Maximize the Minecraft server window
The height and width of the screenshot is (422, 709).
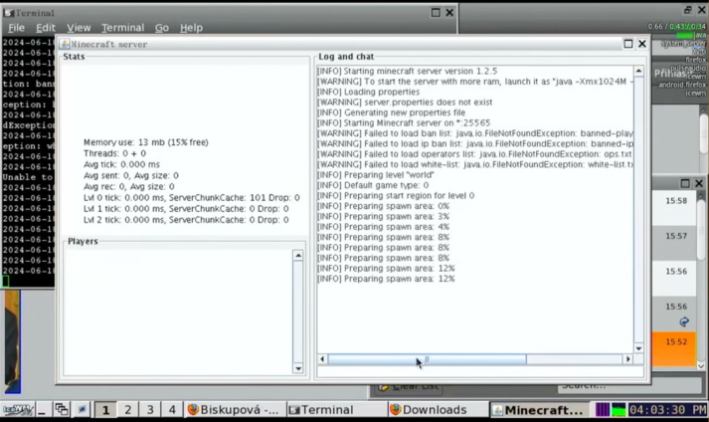tap(628, 44)
